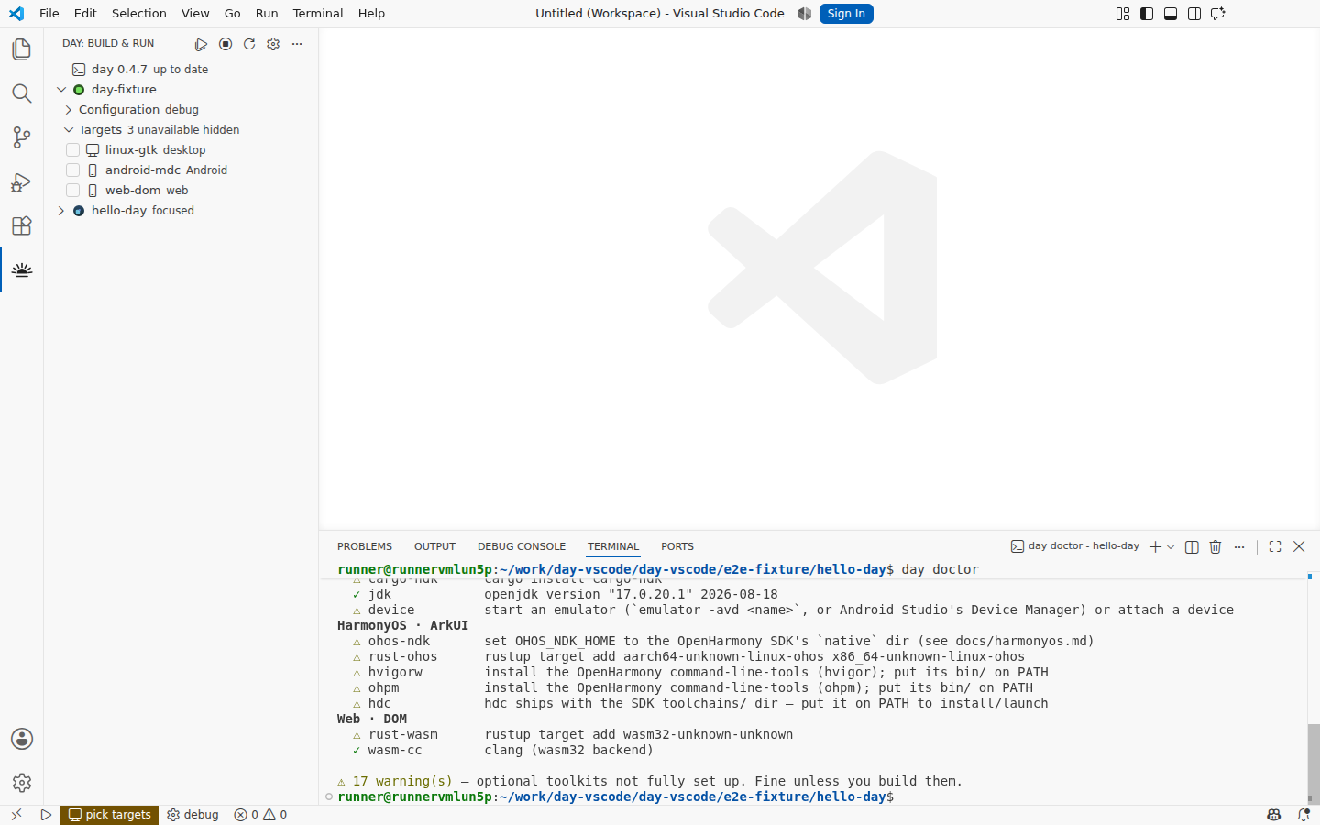
Task: Open notifications bell in status bar
Action: (1303, 815)
